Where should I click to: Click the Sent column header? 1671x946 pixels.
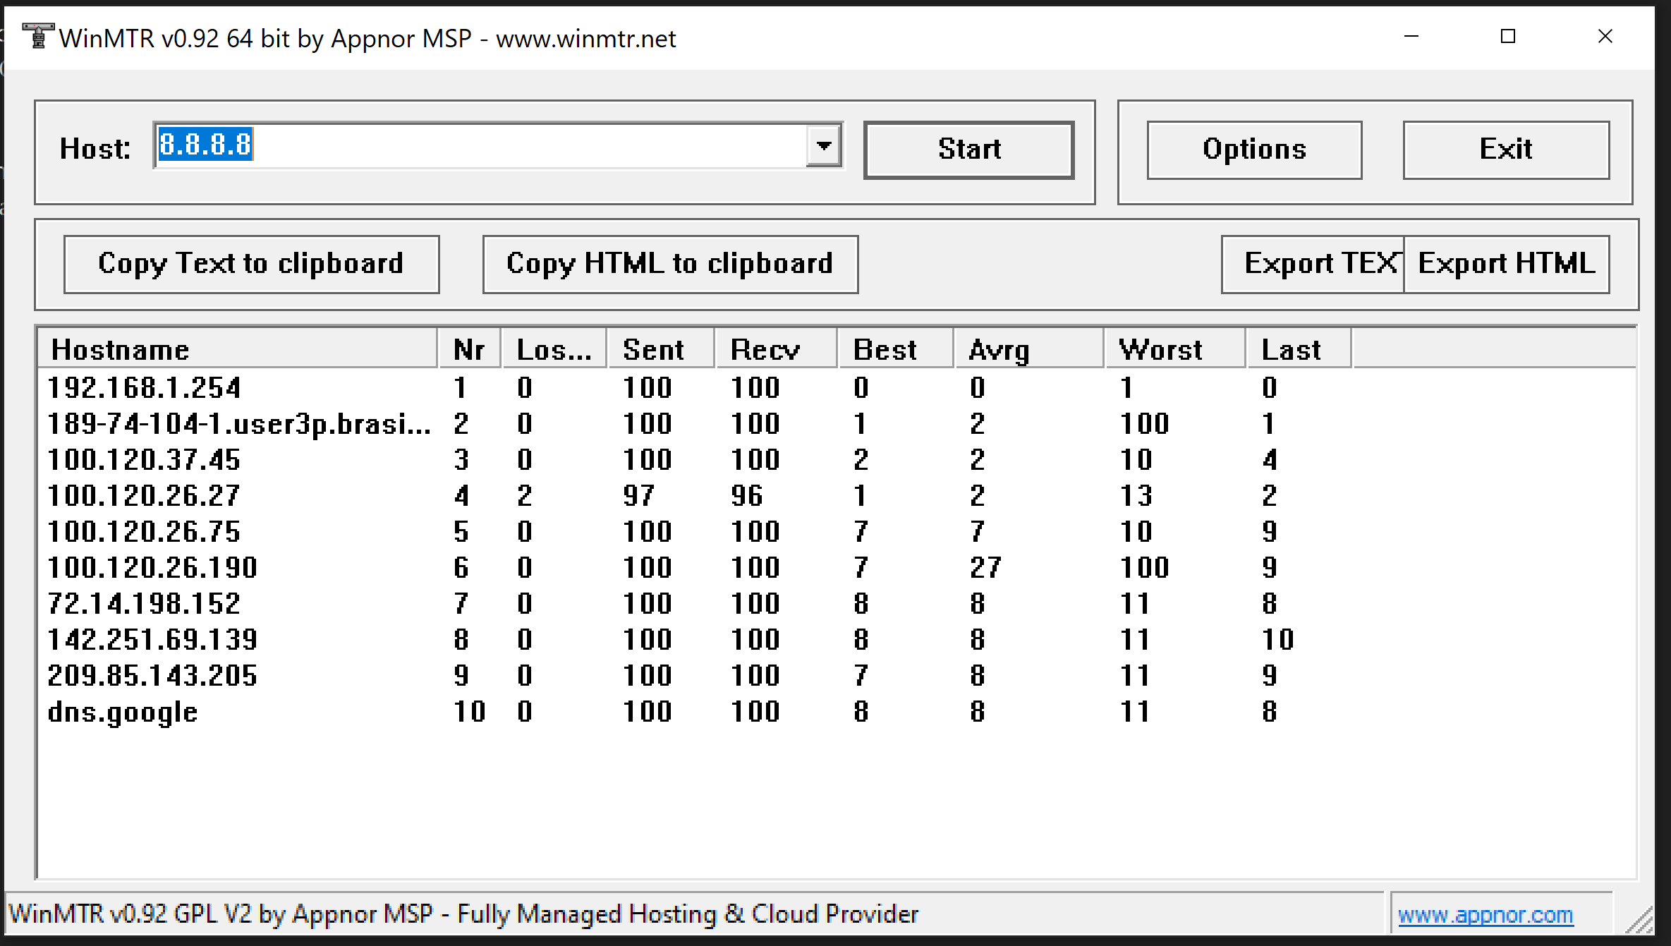pyautogui.click(x=661, y=349)
